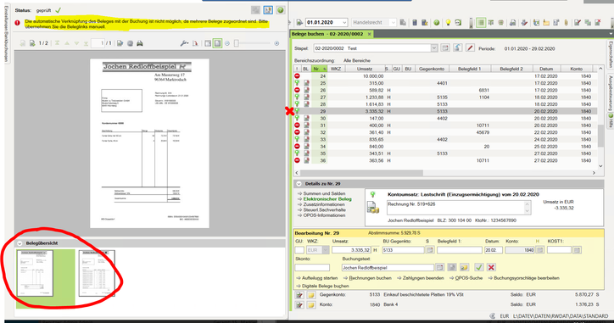Collapse the Details zu Nr. 29 section

tap(299, 184)
